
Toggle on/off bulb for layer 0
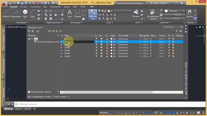pyautogui.click(x=96, y=39)
